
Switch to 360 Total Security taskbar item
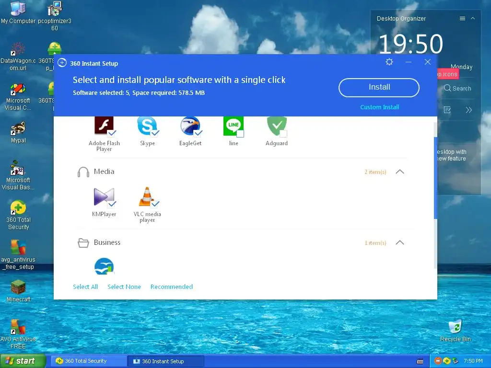(89, 361)
